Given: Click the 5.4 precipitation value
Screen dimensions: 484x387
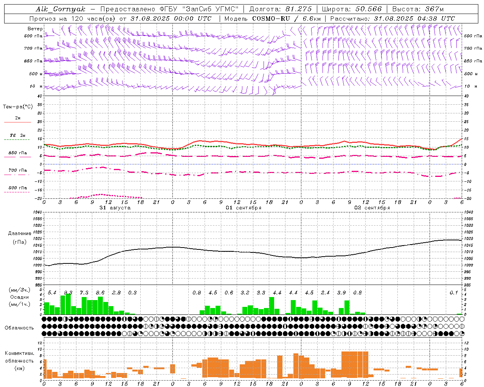Looking at the screenshot, I should point(52,293).
